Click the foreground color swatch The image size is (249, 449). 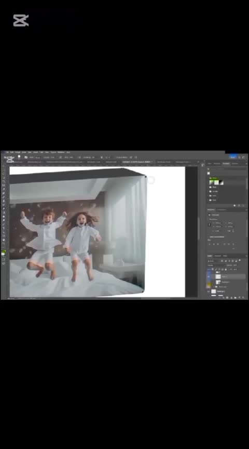click(3, 250)
